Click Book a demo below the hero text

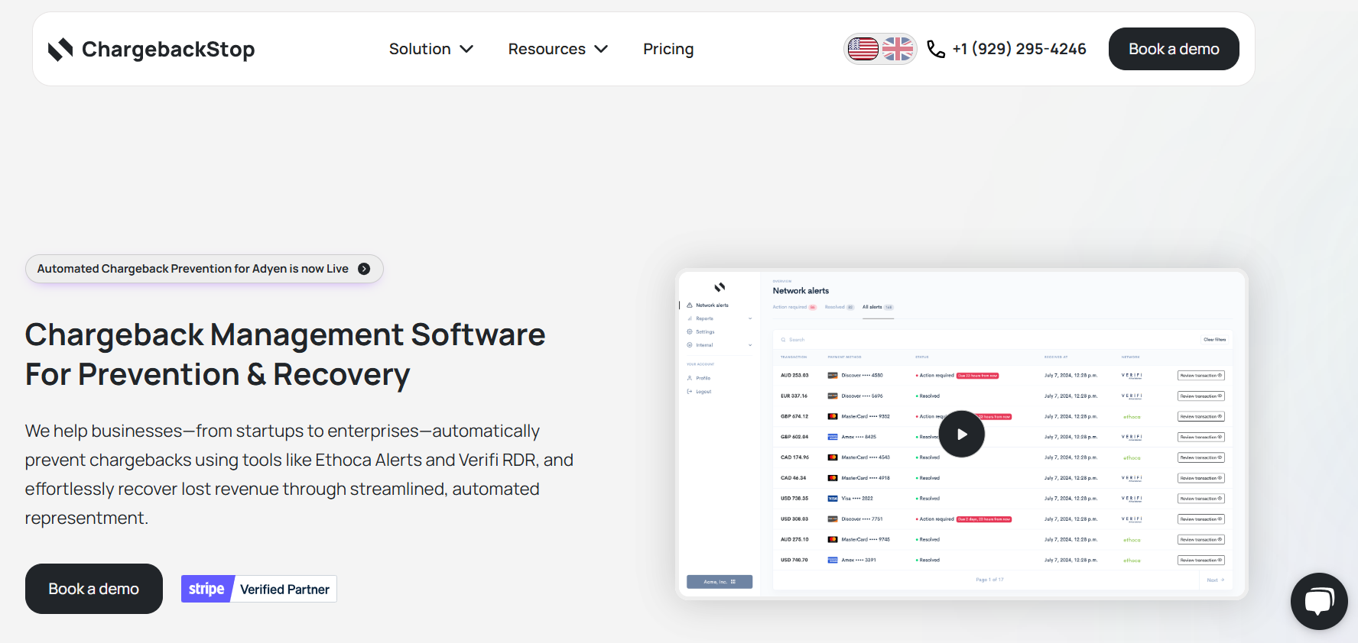coord(94,589)
